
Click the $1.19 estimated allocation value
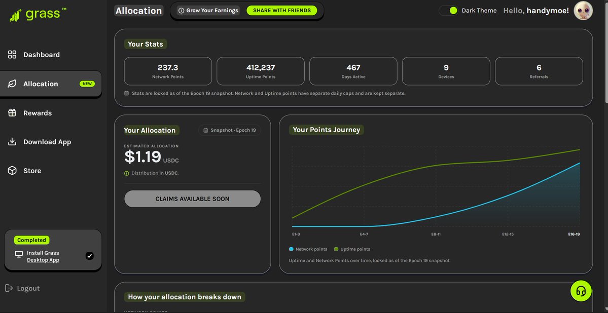pyautogui.click(x=142, y=157)
